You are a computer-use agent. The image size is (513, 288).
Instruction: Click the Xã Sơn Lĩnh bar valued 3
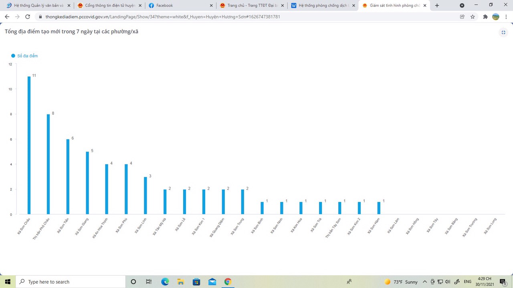[145, 196]
